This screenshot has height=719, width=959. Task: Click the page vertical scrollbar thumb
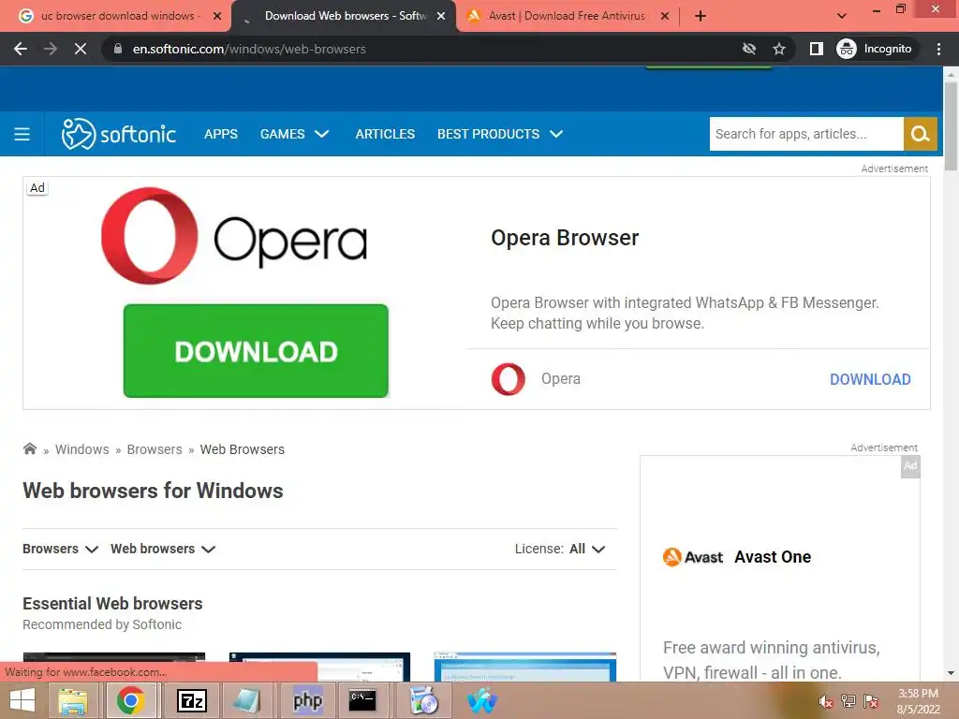[951, 125]
